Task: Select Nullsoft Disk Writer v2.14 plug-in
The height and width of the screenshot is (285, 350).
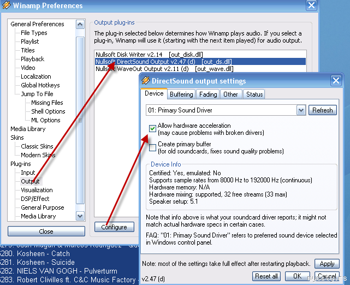Action: coord(200,55)
